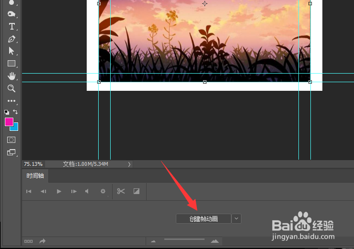The height and width of the screenshot is (249, 354).
Task: Click the Render Video arrow icon
Action: pos(43,241)
